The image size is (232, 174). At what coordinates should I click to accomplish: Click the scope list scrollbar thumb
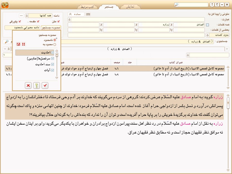[x=57, y=55]
